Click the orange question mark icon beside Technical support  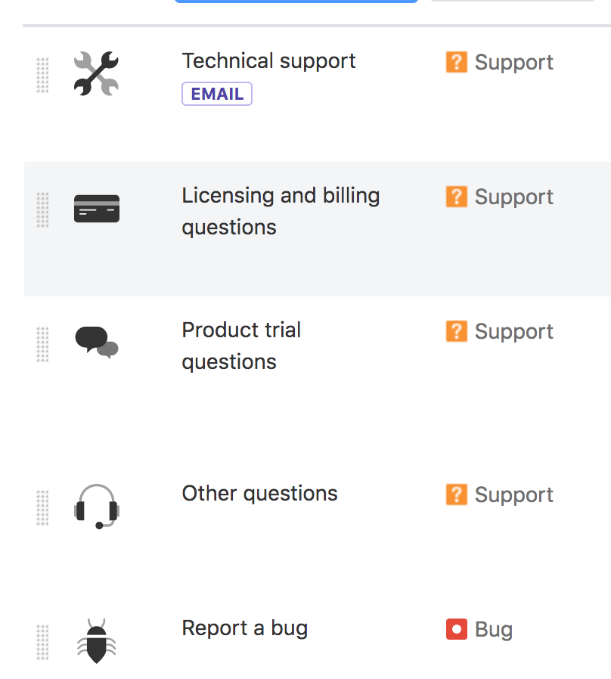456,62
